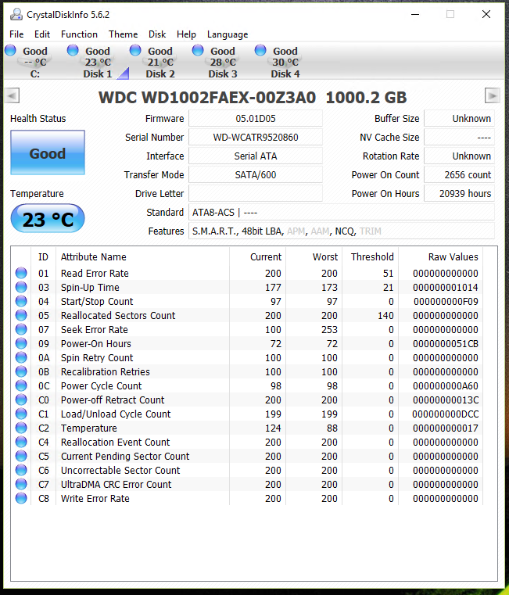Select Disk 4 status orb at 30 °C

[x=260, y=51]
